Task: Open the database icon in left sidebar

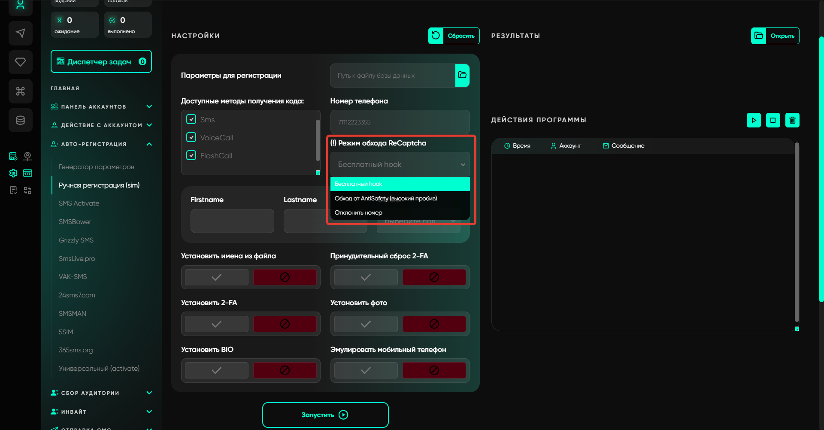Action: tap(20, 120)
